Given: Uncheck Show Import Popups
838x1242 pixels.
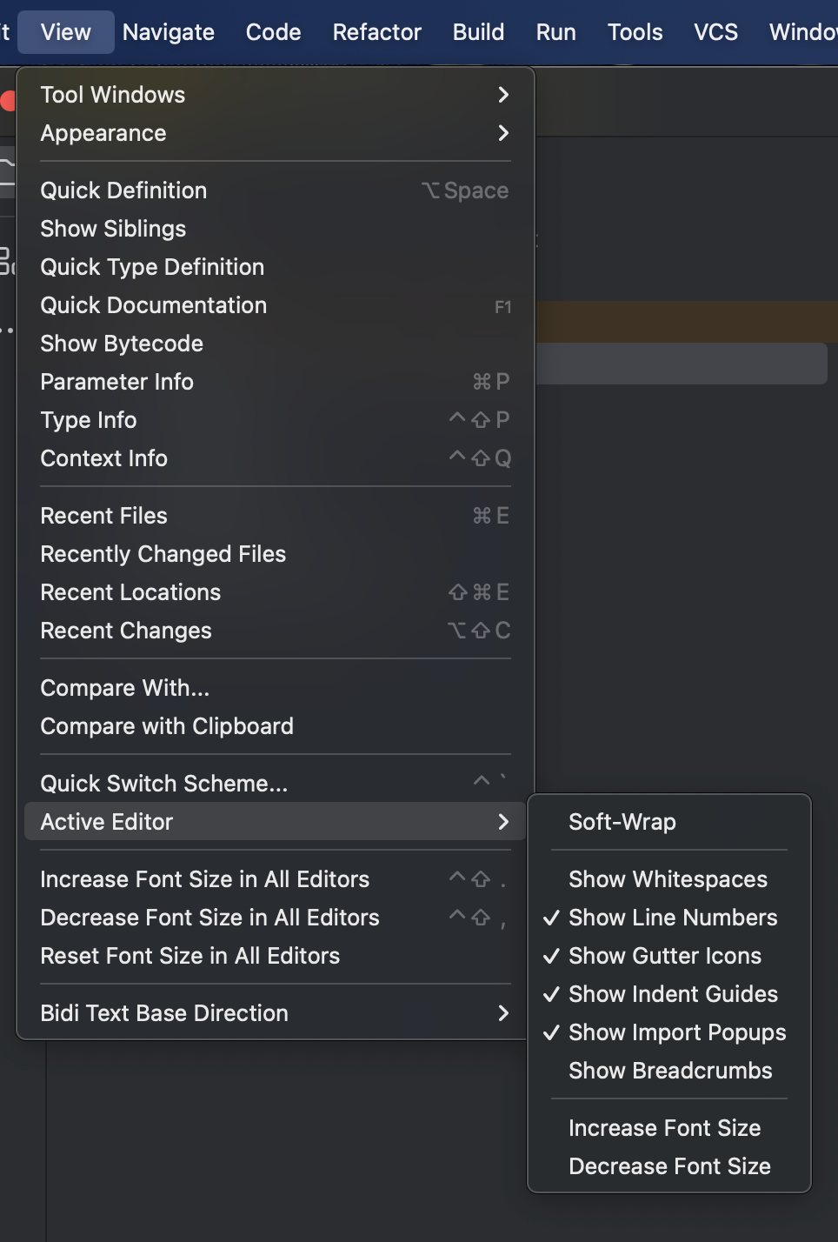Looking at the screenshot, I should click(x=669, y=1032).
